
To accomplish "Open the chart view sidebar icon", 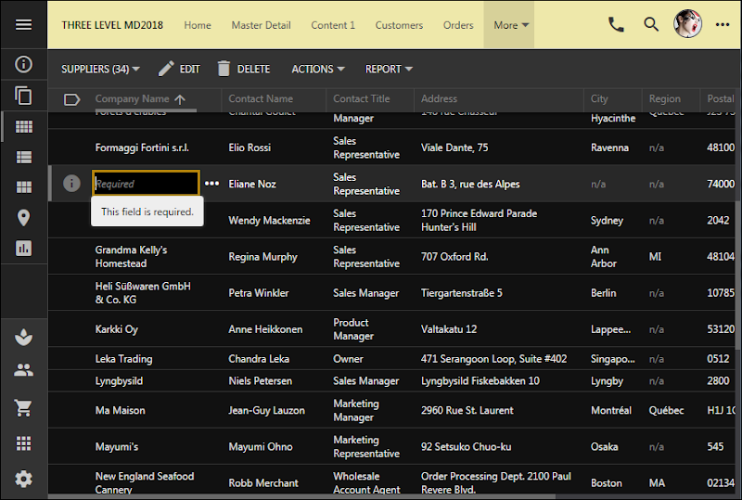I will [x=23, y=249].
